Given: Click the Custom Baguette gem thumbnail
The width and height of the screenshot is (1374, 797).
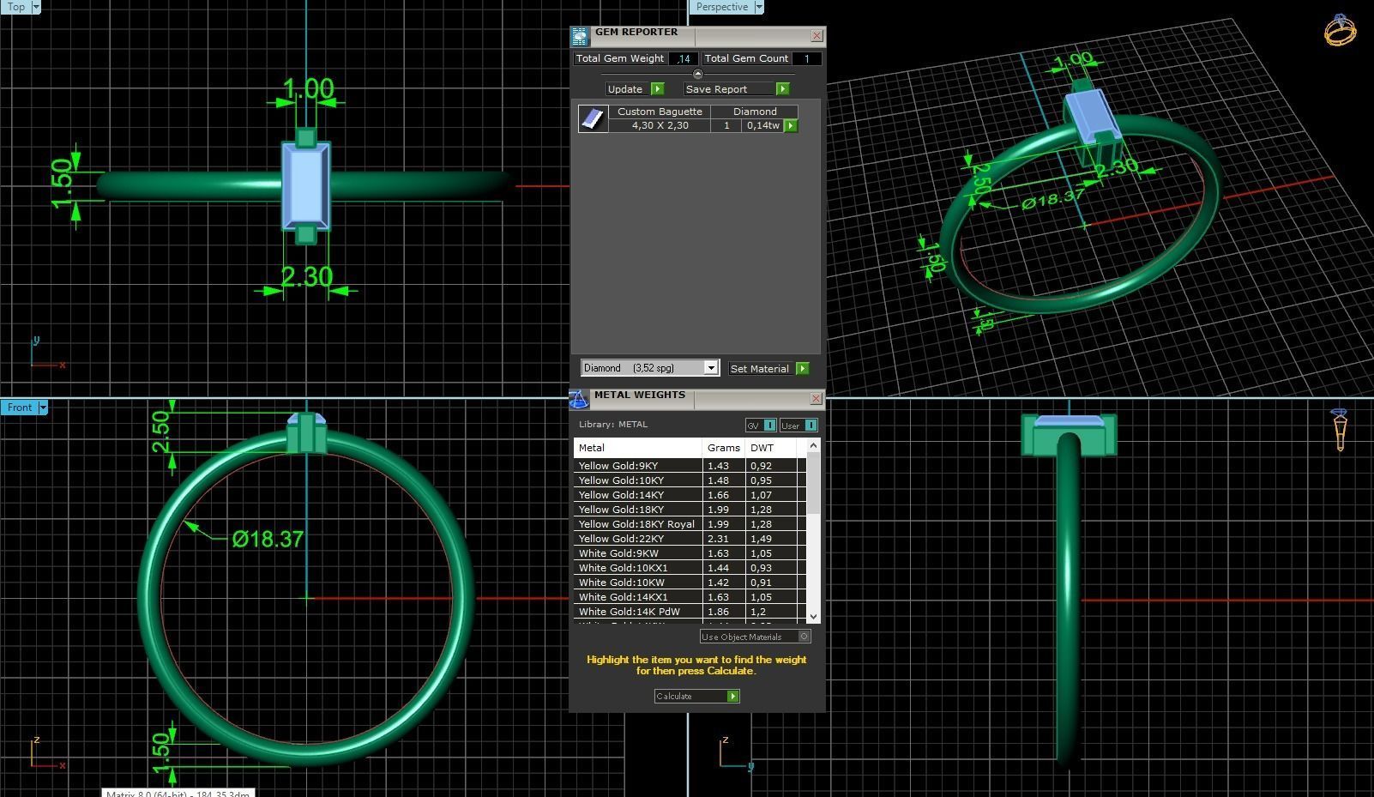Looking at the screenshot, I should point(593,118).
